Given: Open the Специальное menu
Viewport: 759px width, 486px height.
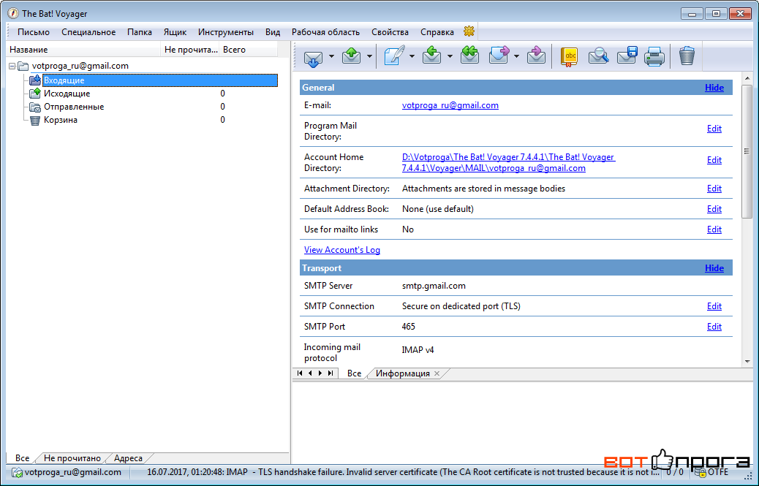Looking at the screenshot, I should [88, 32].
